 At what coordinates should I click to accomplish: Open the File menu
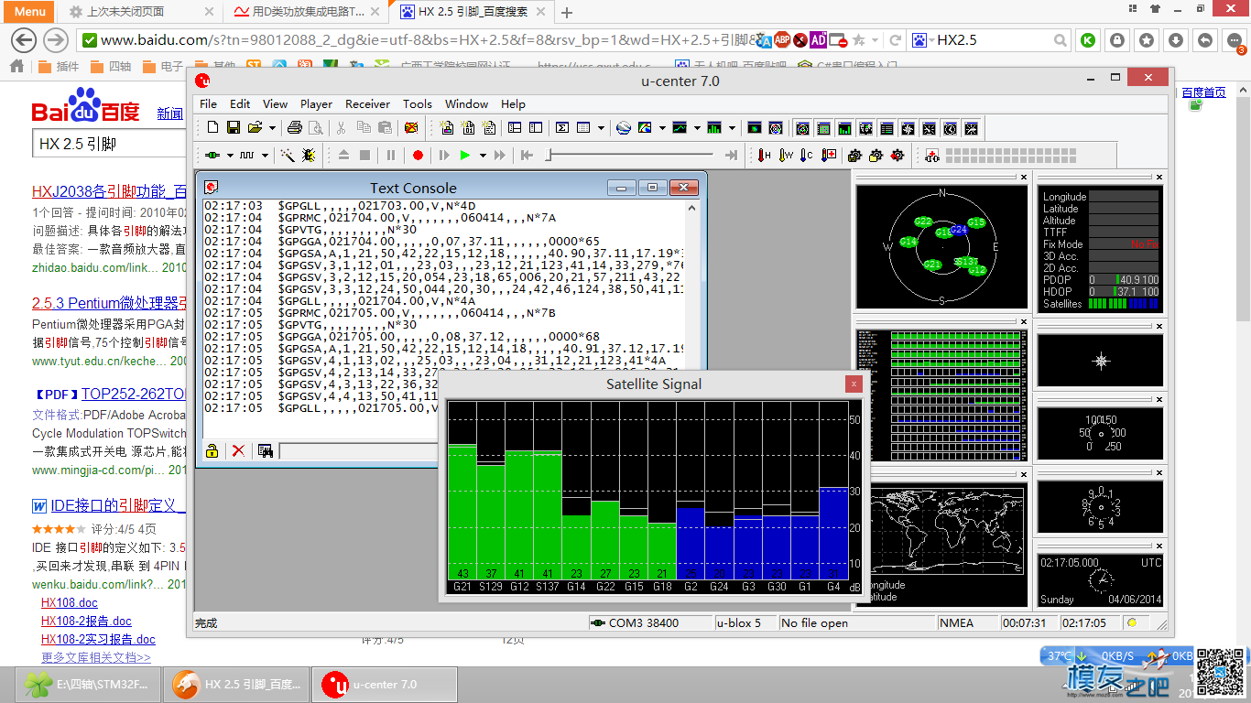209,103
